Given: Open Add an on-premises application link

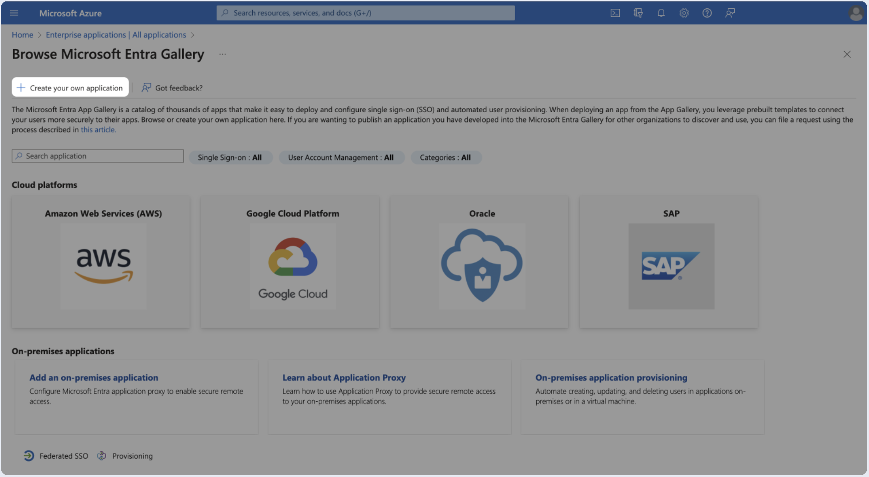Looking at the screenshot, I should pyautogui.click(x=94, y=378).
